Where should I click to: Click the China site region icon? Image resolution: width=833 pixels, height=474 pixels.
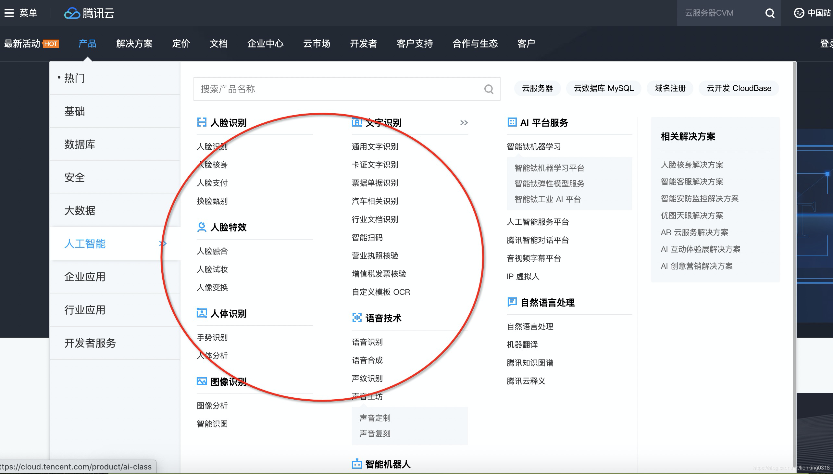799,13
